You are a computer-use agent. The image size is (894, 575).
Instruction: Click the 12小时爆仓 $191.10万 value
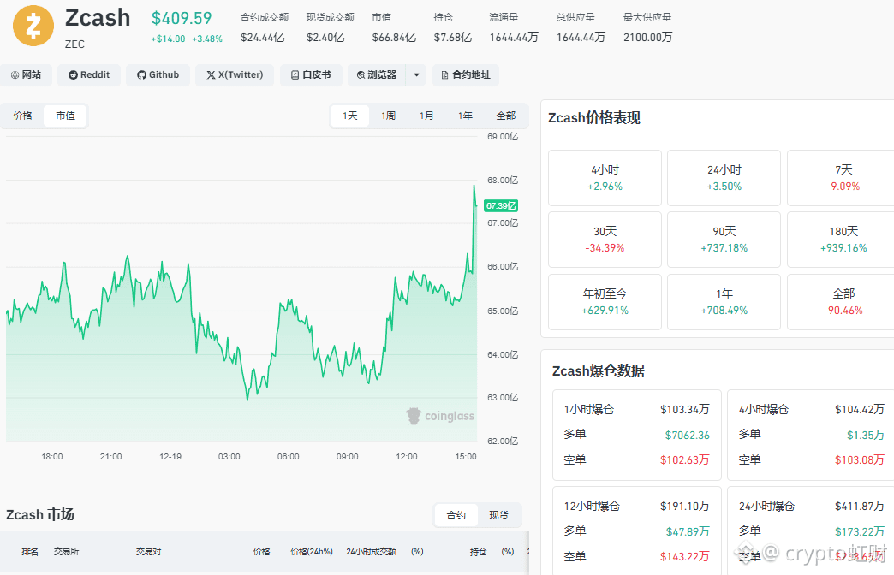pos(685,506)
